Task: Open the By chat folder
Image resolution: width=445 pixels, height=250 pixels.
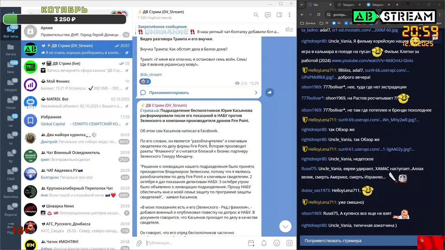Action: [10, 157]
